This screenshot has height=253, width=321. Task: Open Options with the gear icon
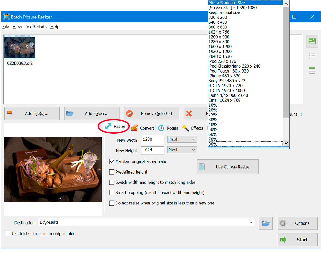coord(283,223)
